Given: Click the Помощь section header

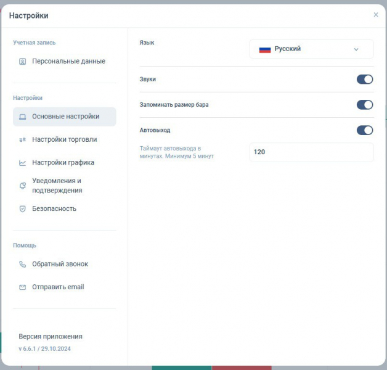Looking at the screenshot, I should click(25, 245).
